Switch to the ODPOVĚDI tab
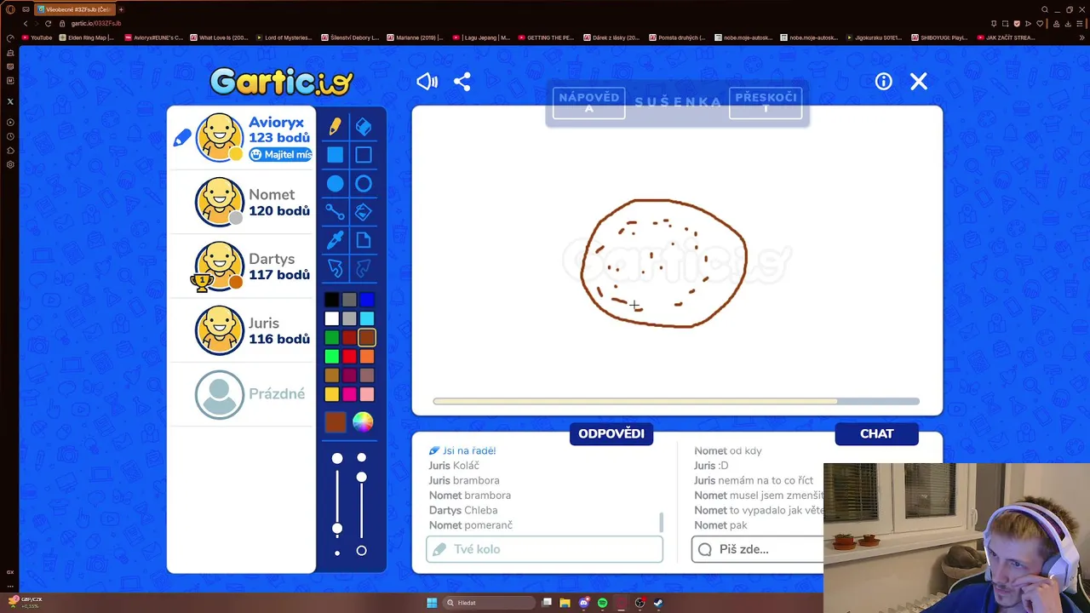1090x613 pixels. pos(611,433)
